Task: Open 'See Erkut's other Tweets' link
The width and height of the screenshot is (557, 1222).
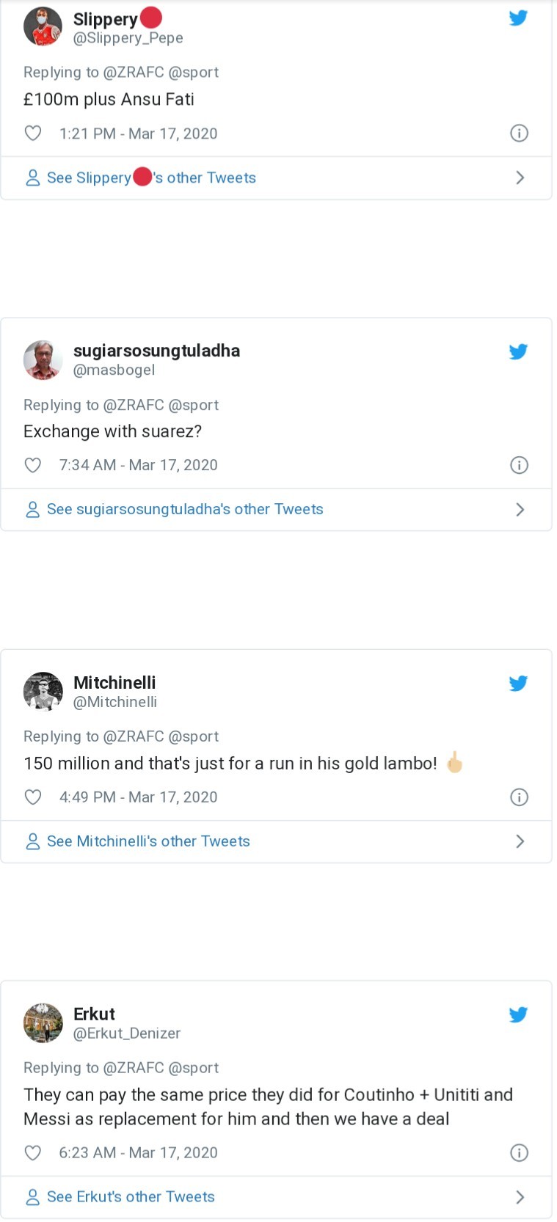Action: coord(131,1196)
